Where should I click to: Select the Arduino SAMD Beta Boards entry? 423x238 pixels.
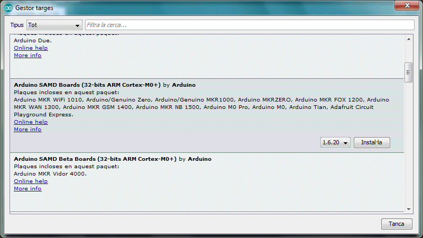click(95, 159)
